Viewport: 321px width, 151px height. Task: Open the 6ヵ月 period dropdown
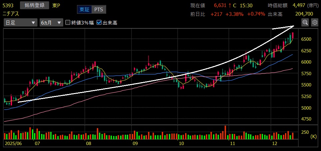[51, 23]
